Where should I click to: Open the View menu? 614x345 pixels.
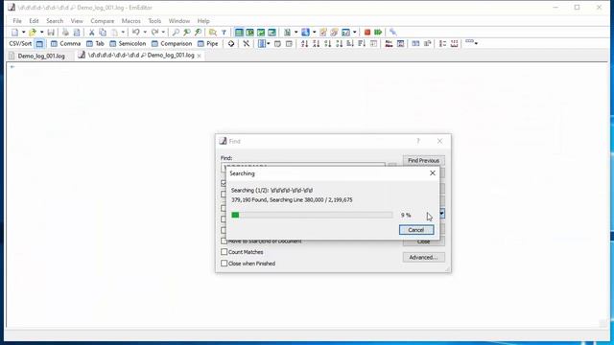click(x=77, y=21)
